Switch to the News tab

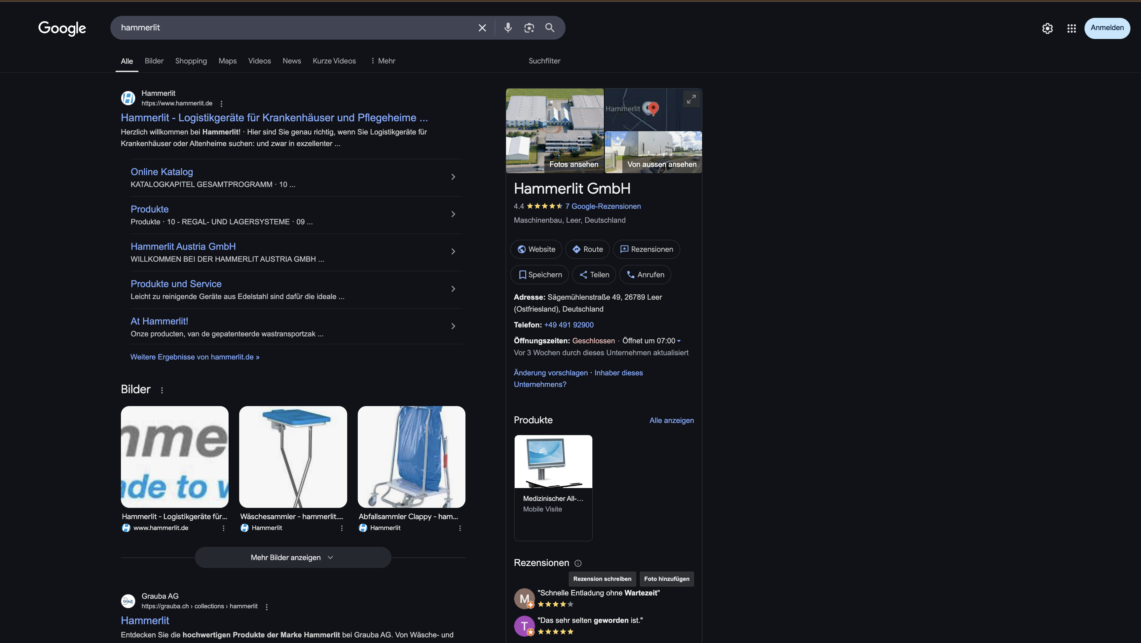pos(292,61)
